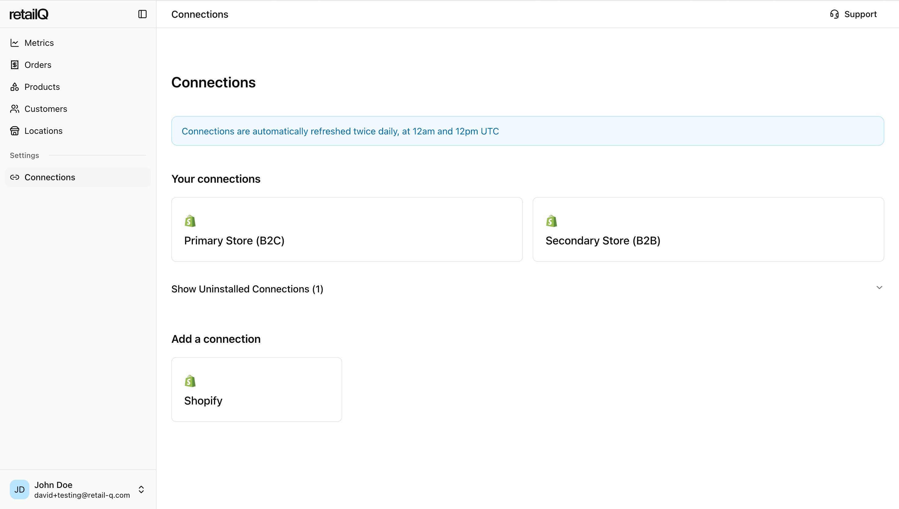
Task: Navigate to Customers page
Action: pos(46,109)
